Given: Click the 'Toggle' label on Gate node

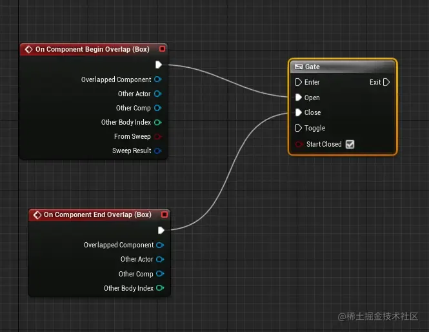Looking at the screenshot, I should [x=315, y=128].
